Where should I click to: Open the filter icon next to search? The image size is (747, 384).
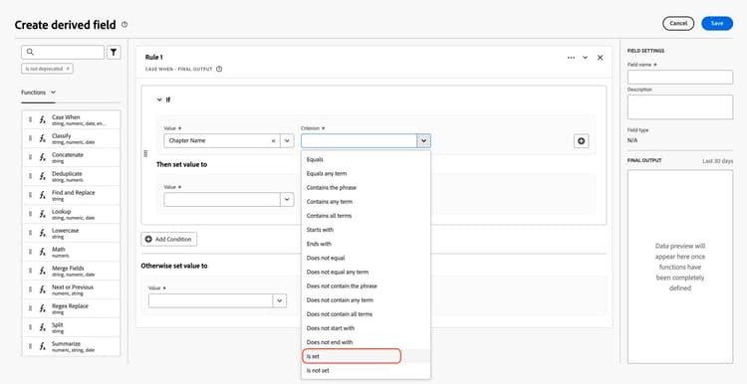tap(114, 53)
